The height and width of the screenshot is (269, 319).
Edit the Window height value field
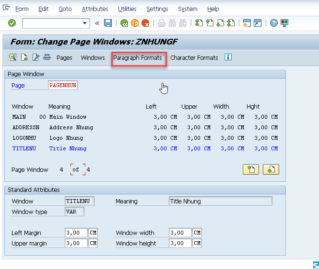(x=180, y=243)
